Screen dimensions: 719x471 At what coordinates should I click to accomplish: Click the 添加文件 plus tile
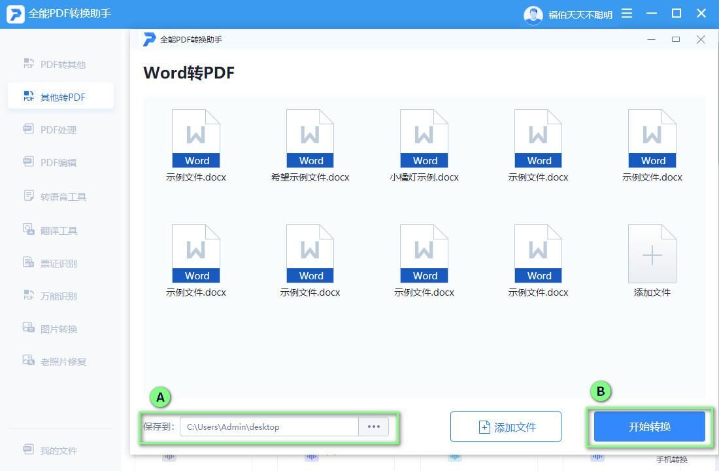click(x=652, y=253)
